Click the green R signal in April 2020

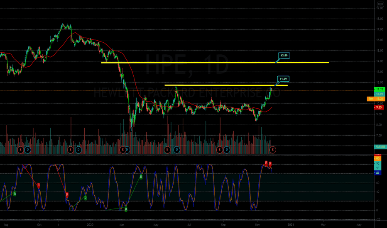coord(141,177)
